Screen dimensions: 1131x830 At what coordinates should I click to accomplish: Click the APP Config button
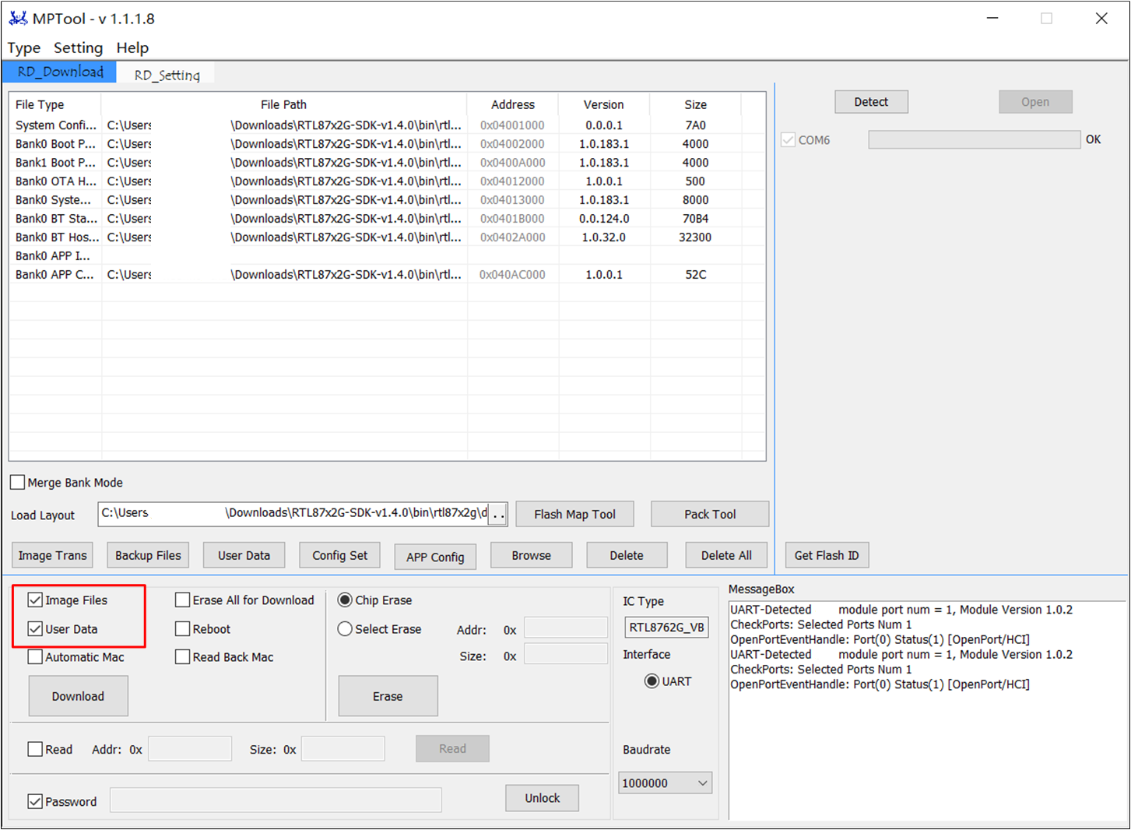click(434, 557)
